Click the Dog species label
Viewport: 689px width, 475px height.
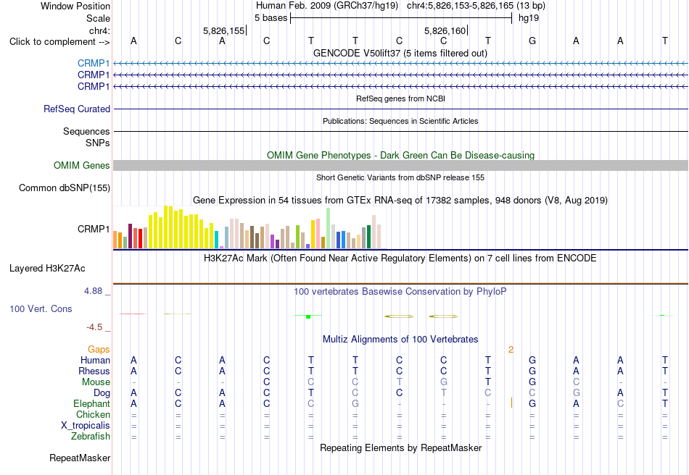(102, 393)
